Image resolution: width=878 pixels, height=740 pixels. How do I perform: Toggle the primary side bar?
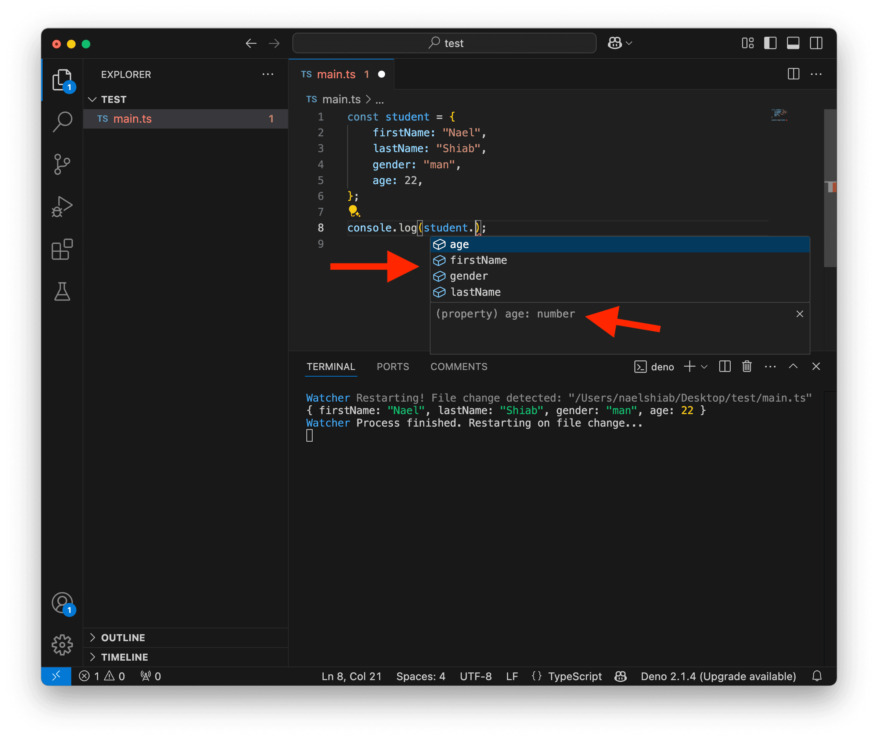770,43
